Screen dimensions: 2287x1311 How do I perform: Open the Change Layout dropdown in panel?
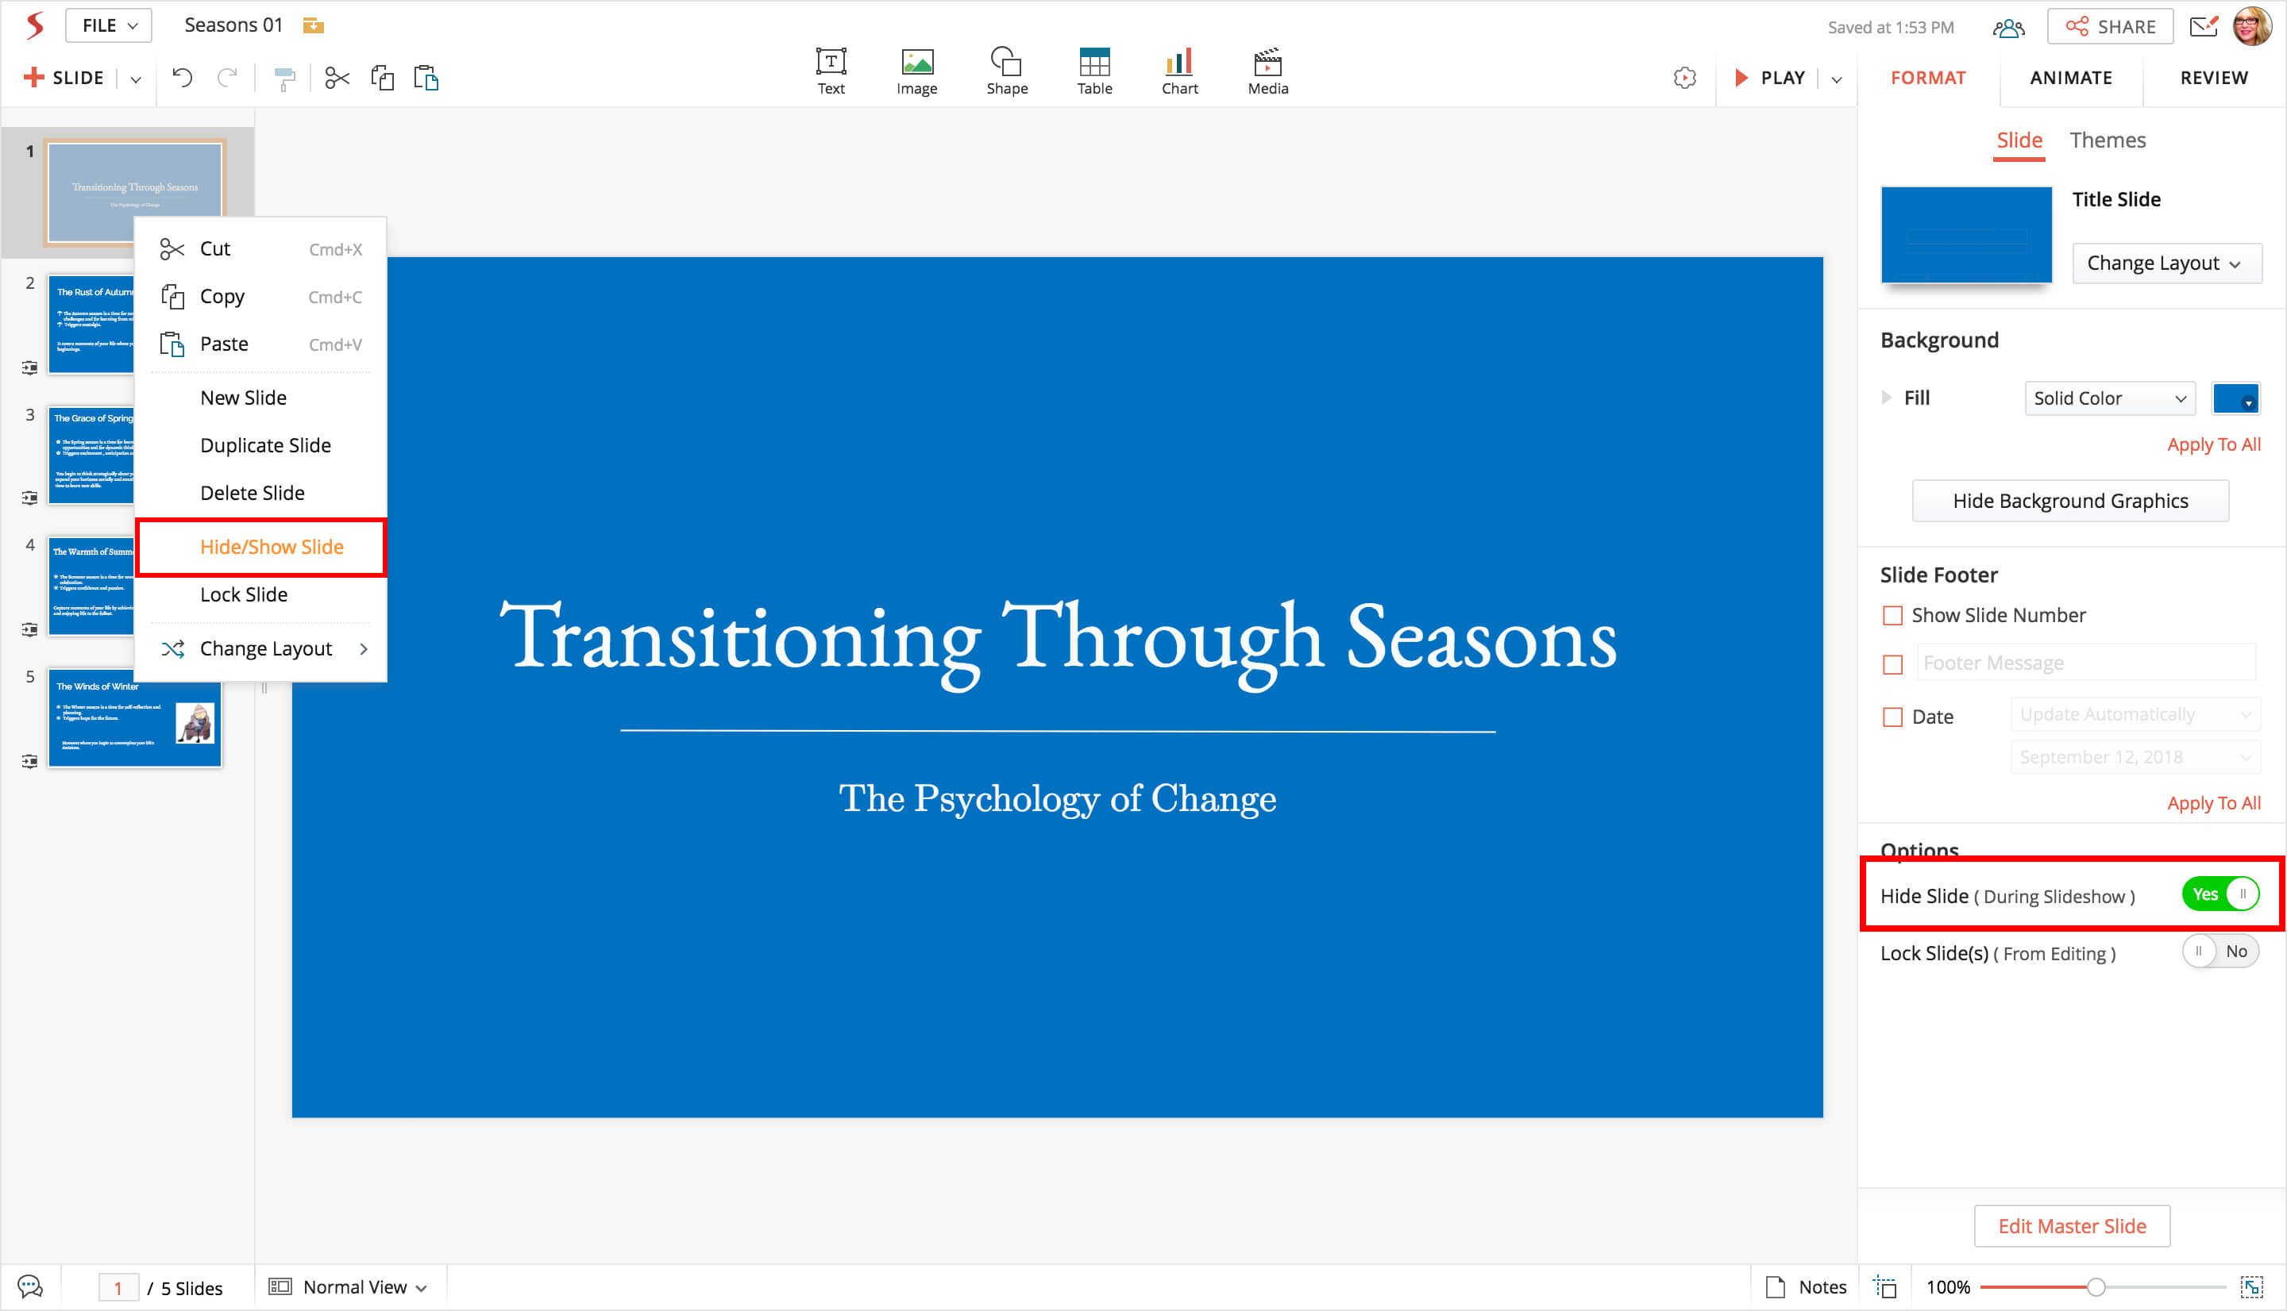[x=2166, y=263]
